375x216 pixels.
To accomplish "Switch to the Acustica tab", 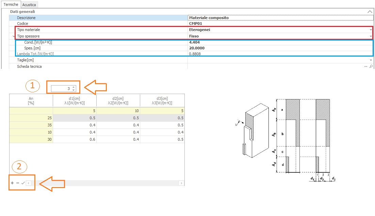I will tap(30, 5).
